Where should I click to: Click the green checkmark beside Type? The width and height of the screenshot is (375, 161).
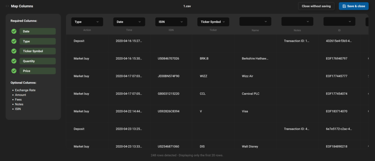(14, 41)
